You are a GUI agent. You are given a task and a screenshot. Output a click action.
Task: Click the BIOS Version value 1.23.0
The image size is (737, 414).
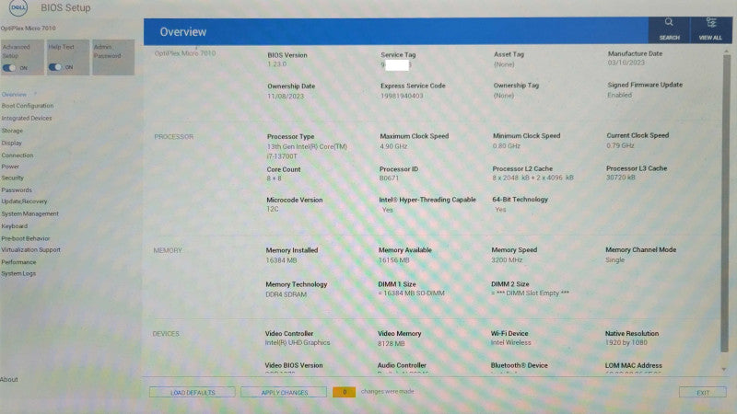[x=277, y=63]
